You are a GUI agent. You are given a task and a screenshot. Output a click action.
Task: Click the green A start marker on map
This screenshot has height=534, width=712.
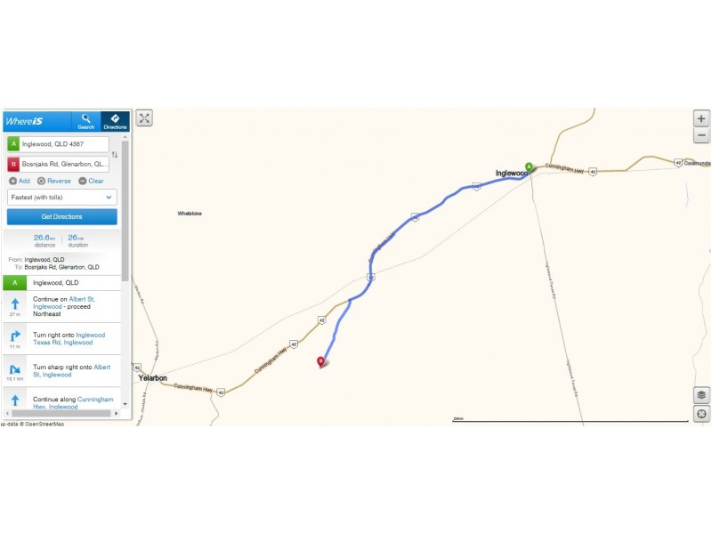point(529,167)
